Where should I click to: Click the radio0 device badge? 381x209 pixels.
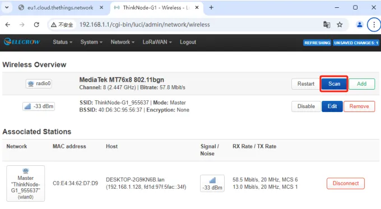(x=39, y=83)
